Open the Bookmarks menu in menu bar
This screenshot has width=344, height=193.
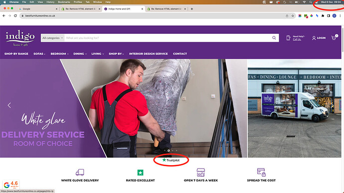click(64, 2)
